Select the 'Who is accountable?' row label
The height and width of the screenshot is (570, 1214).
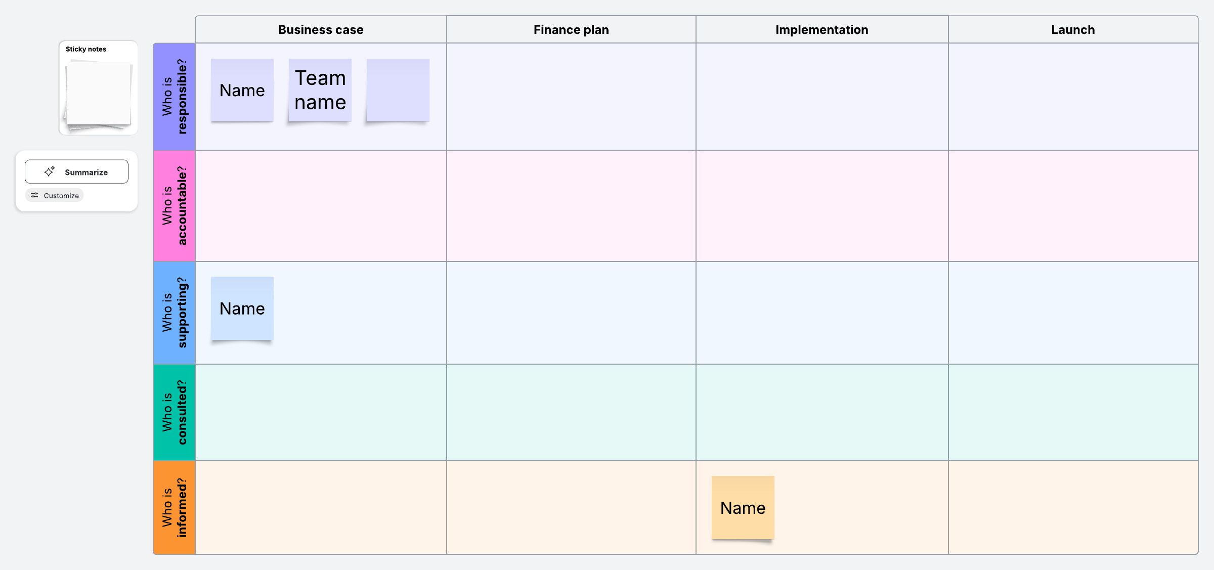coord(175,206)
